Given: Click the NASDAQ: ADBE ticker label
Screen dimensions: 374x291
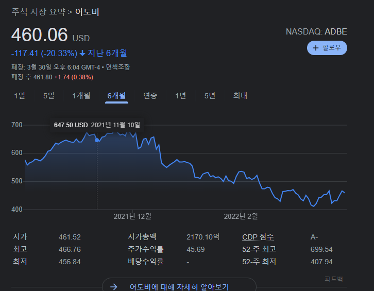Looking at the screenshot, I should click(316, 32).
